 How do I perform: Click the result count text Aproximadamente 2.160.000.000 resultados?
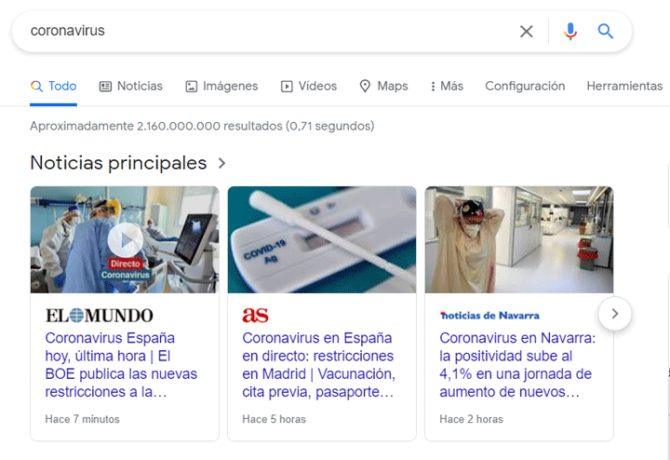coord(156,126)
